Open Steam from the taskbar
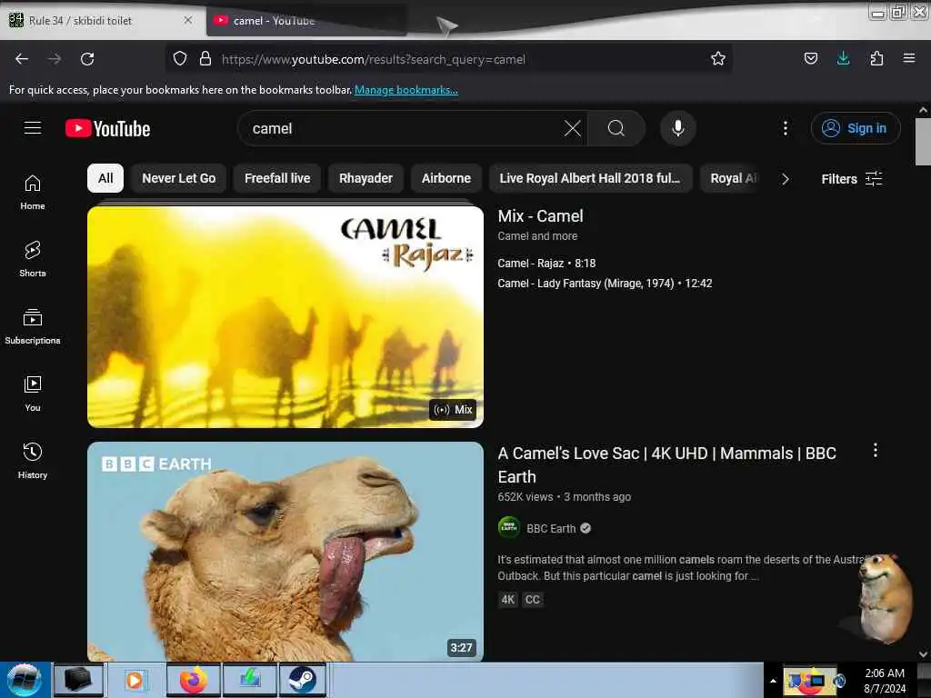The width and height of the screenshot is (931, 698). [x=302, y=680]
